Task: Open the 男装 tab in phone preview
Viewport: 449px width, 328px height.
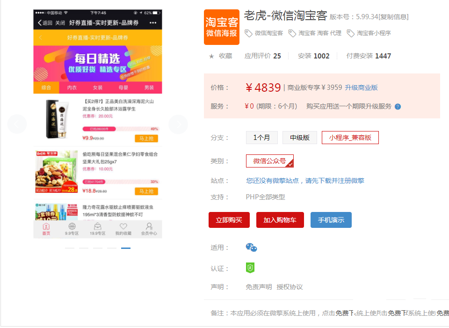Action: coord(149,87)
